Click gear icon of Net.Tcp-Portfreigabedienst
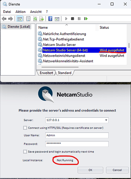The image size is (131, 179). 40,39
